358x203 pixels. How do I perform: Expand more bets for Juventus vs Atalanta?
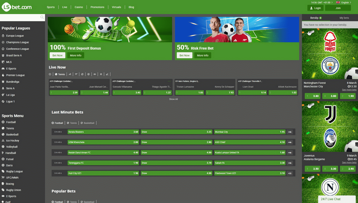(x=349, y=162)
